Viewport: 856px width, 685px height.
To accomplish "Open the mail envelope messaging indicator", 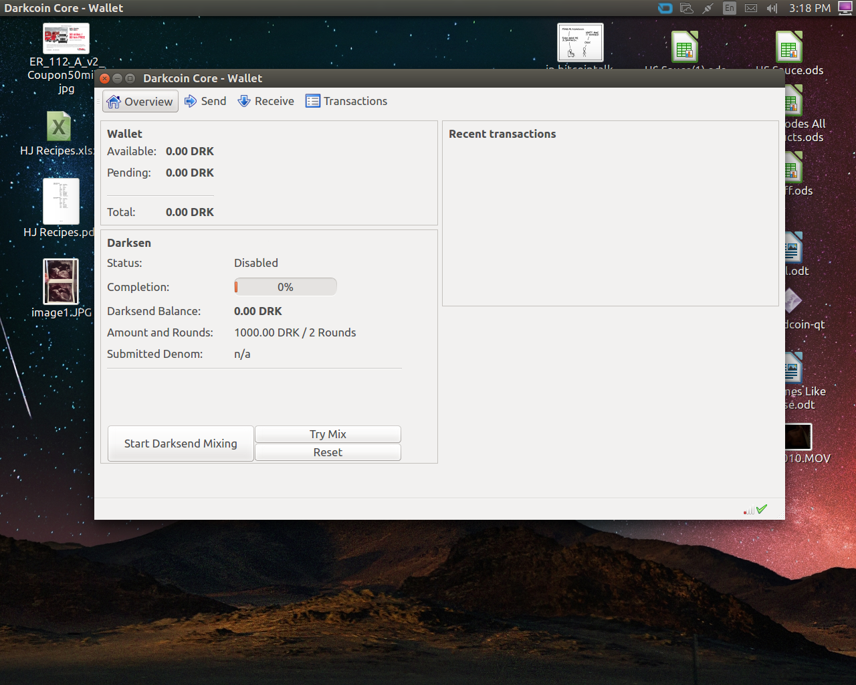I will [x=751, y=8].
